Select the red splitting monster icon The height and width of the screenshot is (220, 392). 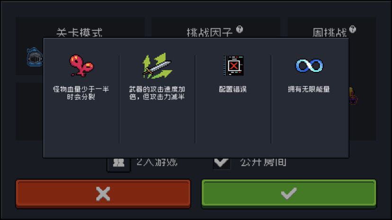81,66
